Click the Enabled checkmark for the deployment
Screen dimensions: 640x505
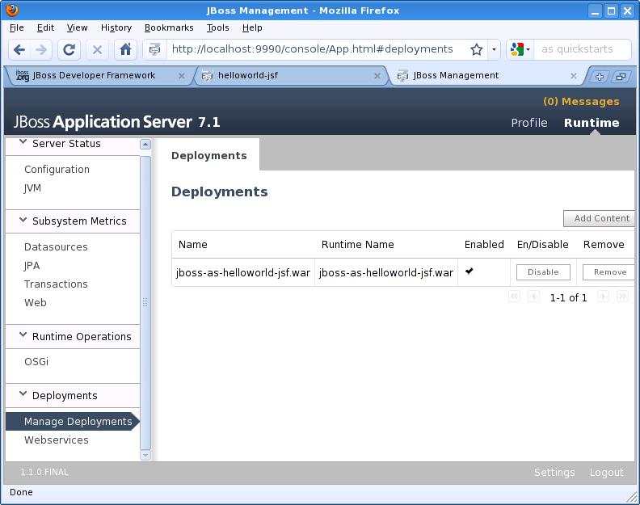point(469,271)
